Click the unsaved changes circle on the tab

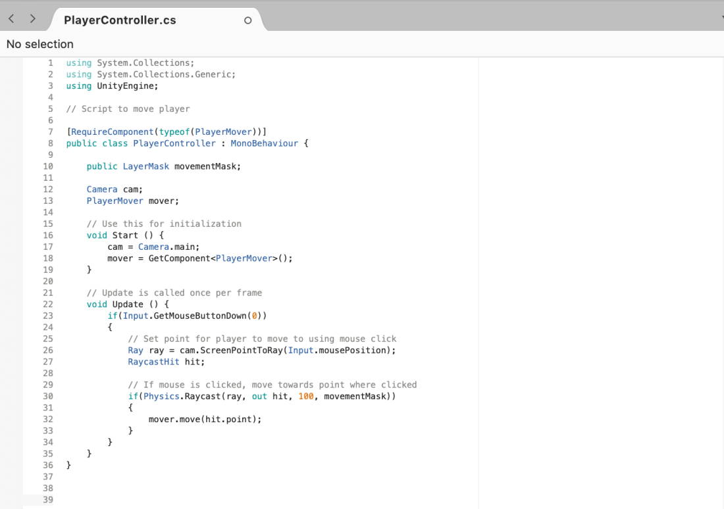click(247, 20)
